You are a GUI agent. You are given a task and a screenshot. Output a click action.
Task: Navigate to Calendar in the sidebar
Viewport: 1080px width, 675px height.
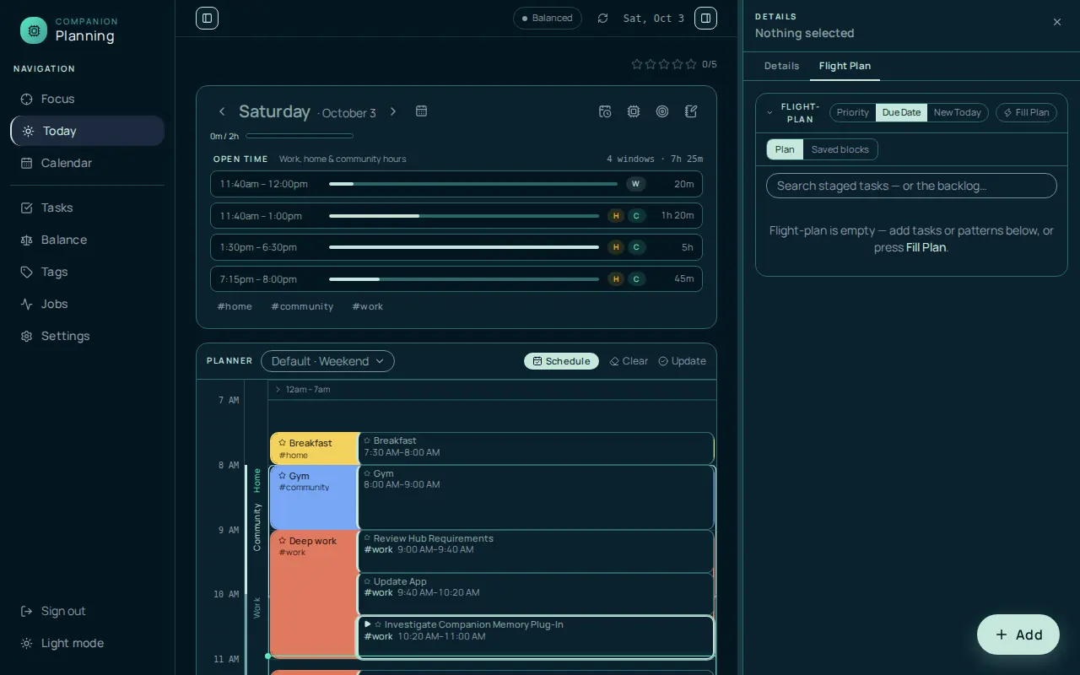pos(87,163)
